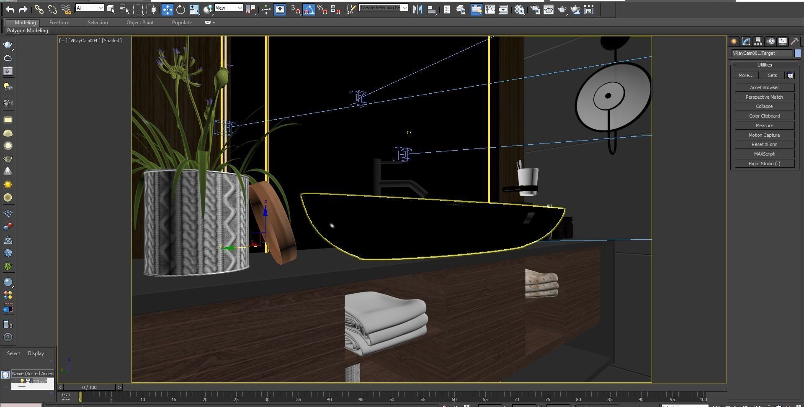The width and height of the screenshot is (804, 407).
Task: Click the Asset Browser utility button
Action: 764,87
